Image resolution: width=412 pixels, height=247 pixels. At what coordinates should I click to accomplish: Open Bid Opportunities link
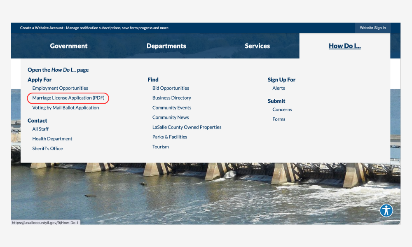click(171, 88)
